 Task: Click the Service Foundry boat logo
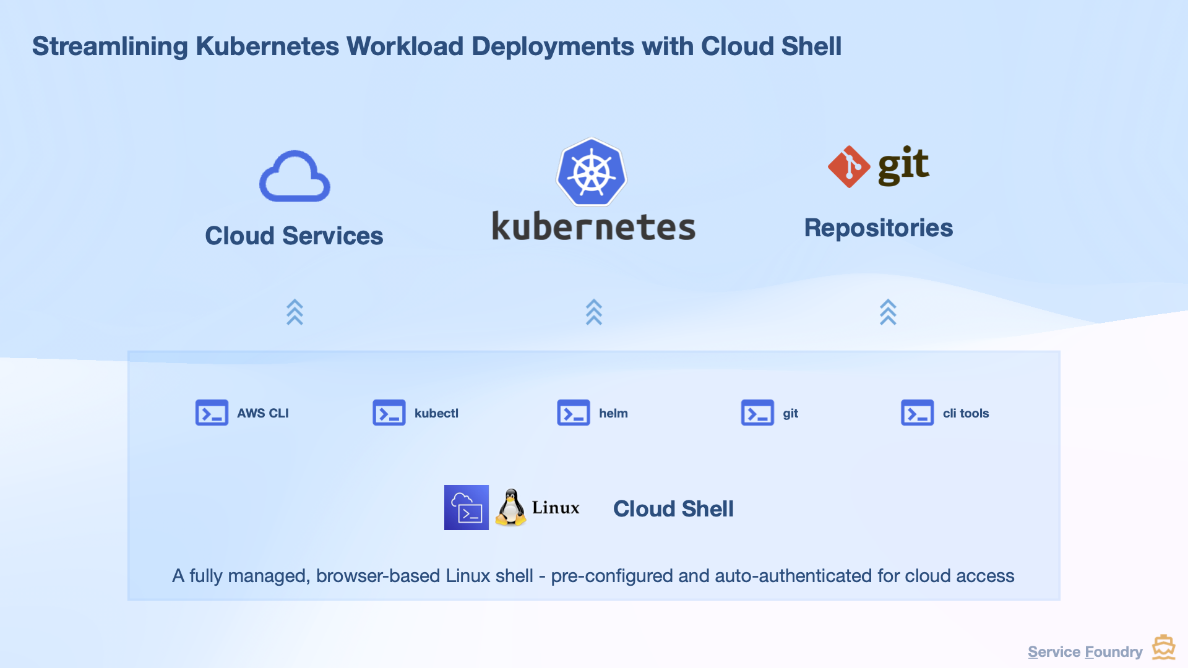(x=1163, y=646)
